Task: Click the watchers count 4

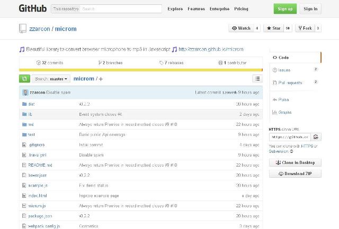Action: [x=257, y=28]
